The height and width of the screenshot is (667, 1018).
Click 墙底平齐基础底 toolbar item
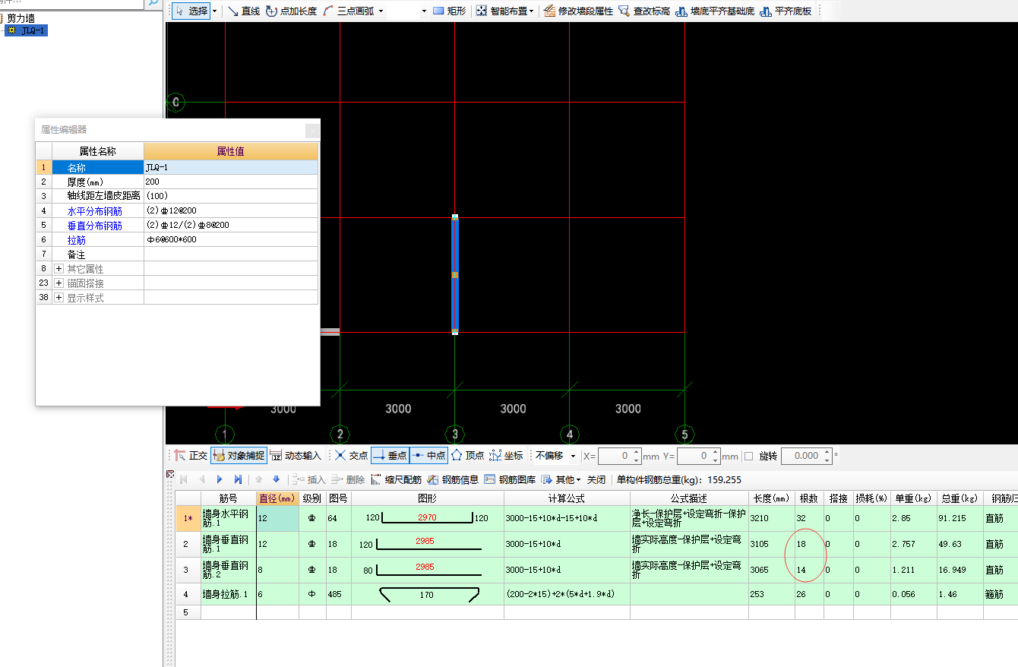click(x=715, y=11)
